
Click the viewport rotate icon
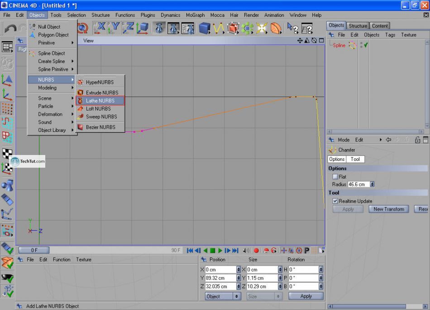tap(314, 41)
